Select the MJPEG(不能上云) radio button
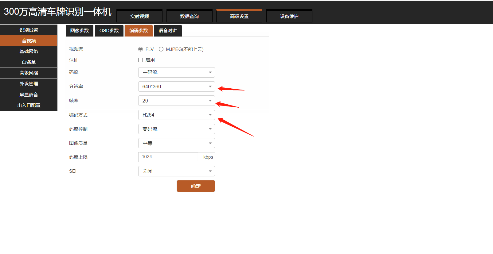 point(161,49)
